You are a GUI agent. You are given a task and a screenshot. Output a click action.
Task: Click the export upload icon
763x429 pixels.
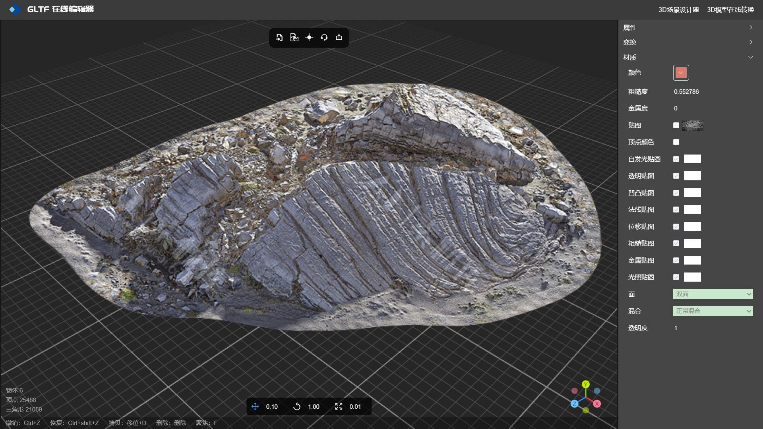[x=339, y=37]
